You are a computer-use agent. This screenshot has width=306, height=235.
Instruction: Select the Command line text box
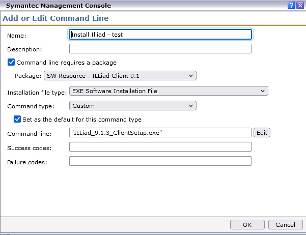(x=160, y=133)
